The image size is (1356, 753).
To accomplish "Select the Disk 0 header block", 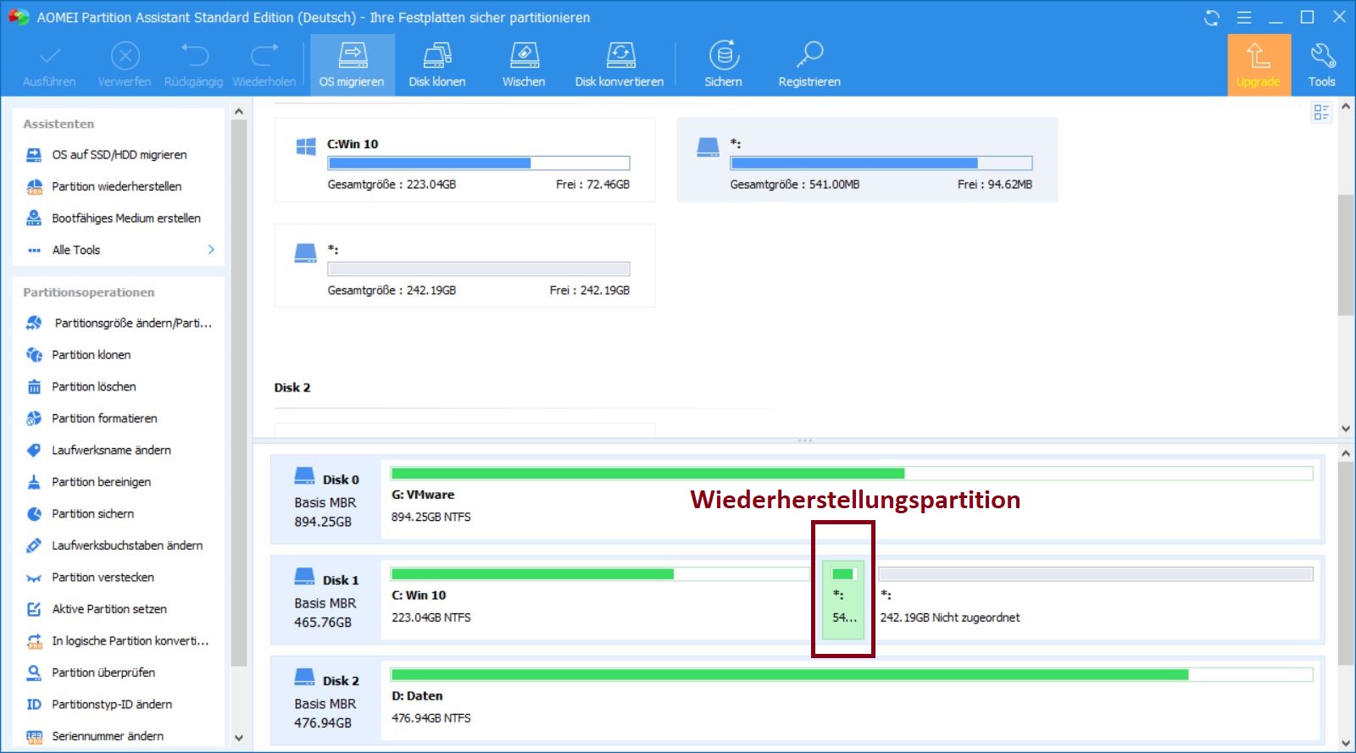I will click(326, 500).
